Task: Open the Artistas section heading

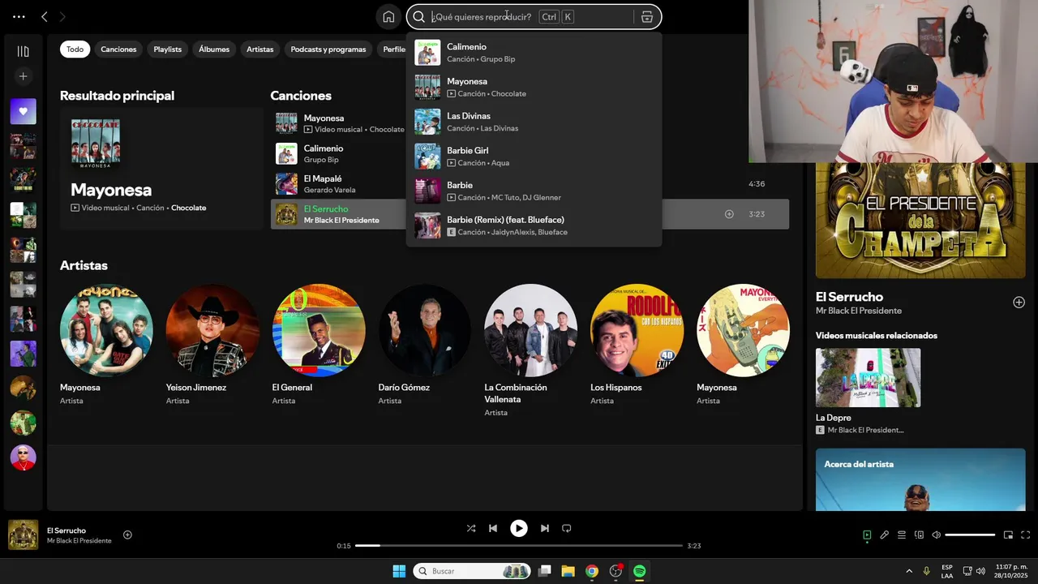Action: (84, 265)
